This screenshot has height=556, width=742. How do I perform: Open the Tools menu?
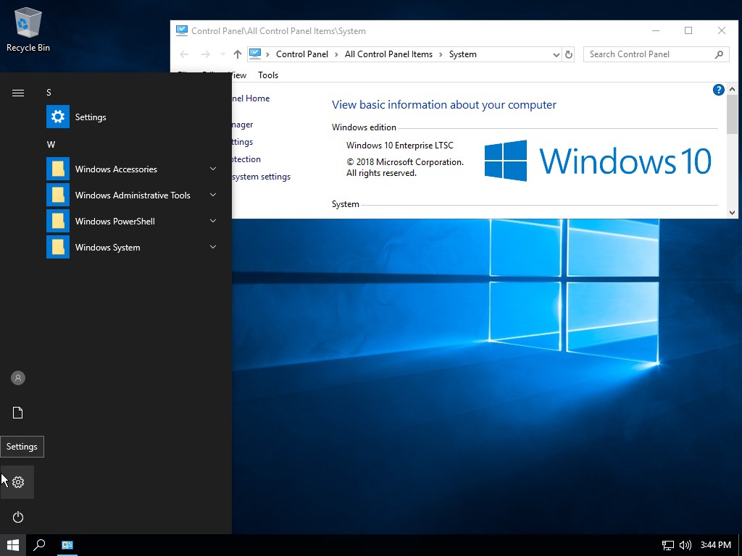pyautogui.click(x=268, y=75)
